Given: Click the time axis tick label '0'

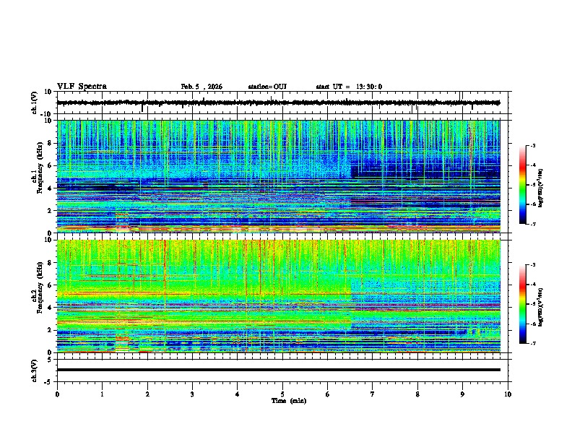Looking at the screenshot, I should click(x=57, y=394).
